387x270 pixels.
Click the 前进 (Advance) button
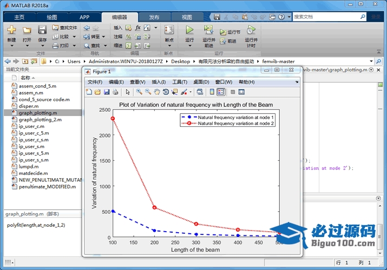pyautogui.click(x=228, y=41)
